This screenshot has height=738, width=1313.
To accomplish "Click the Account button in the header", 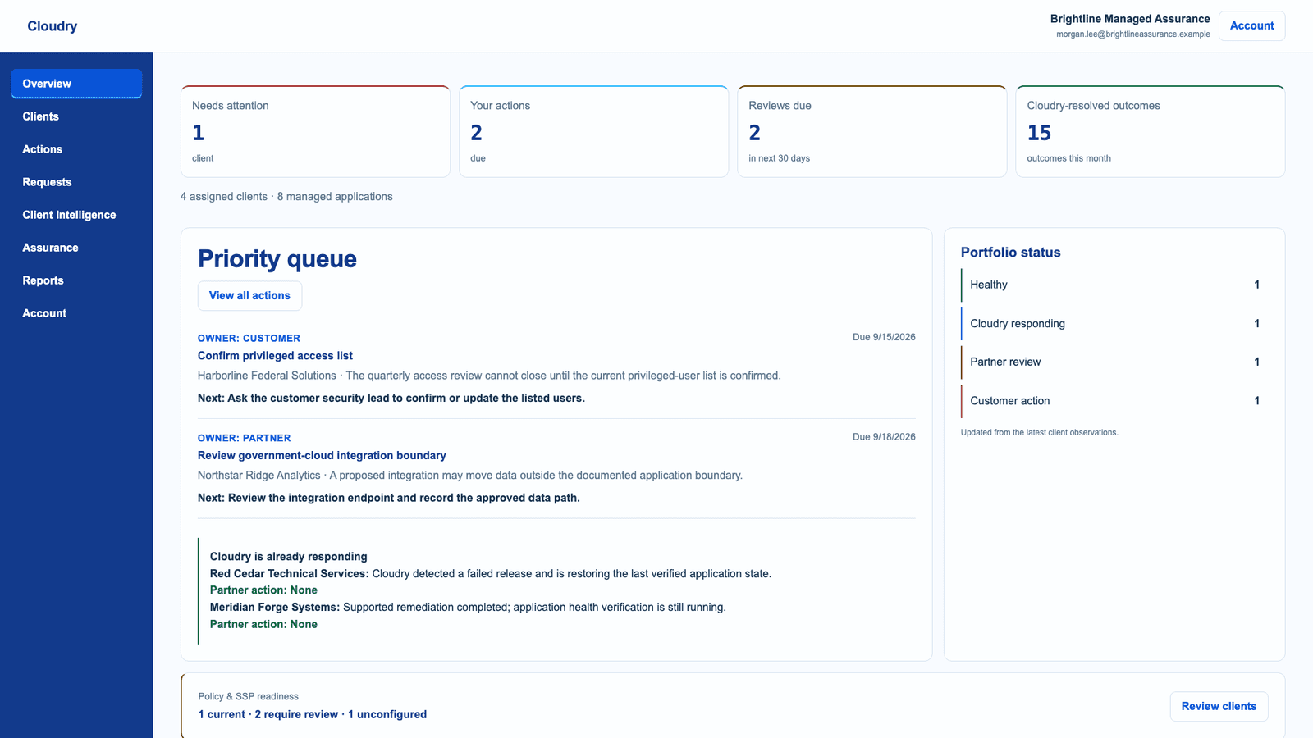I will pyautogui.click(x=1251, y=25).
